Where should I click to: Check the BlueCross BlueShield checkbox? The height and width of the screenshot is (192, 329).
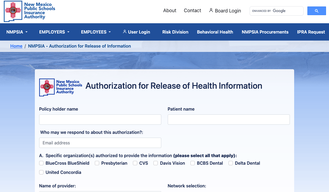(x=41, y=163)
